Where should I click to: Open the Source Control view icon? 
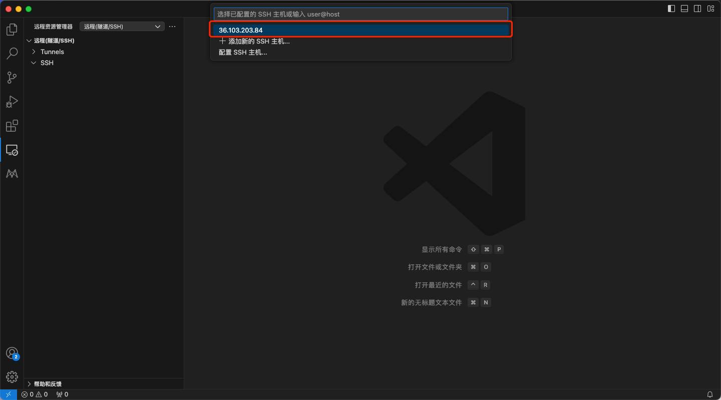[12, 78]
